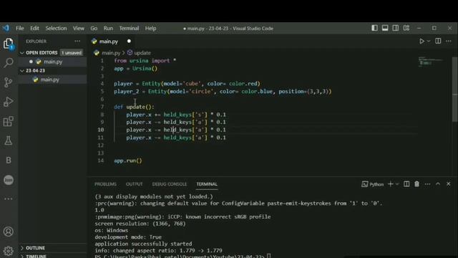Screen dimensions: 458x258
Task: Click the VS Code logo icon
Action: click(6, 28)
